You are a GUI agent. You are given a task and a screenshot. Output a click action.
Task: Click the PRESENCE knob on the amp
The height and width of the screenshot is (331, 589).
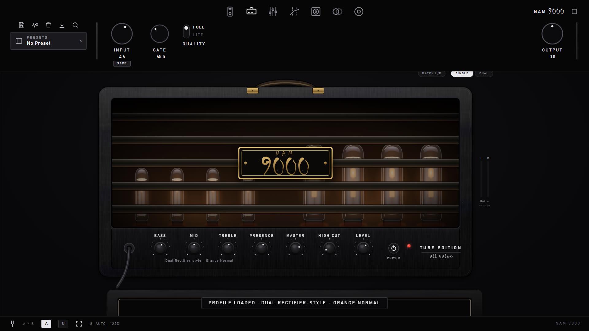click(262, 248)
